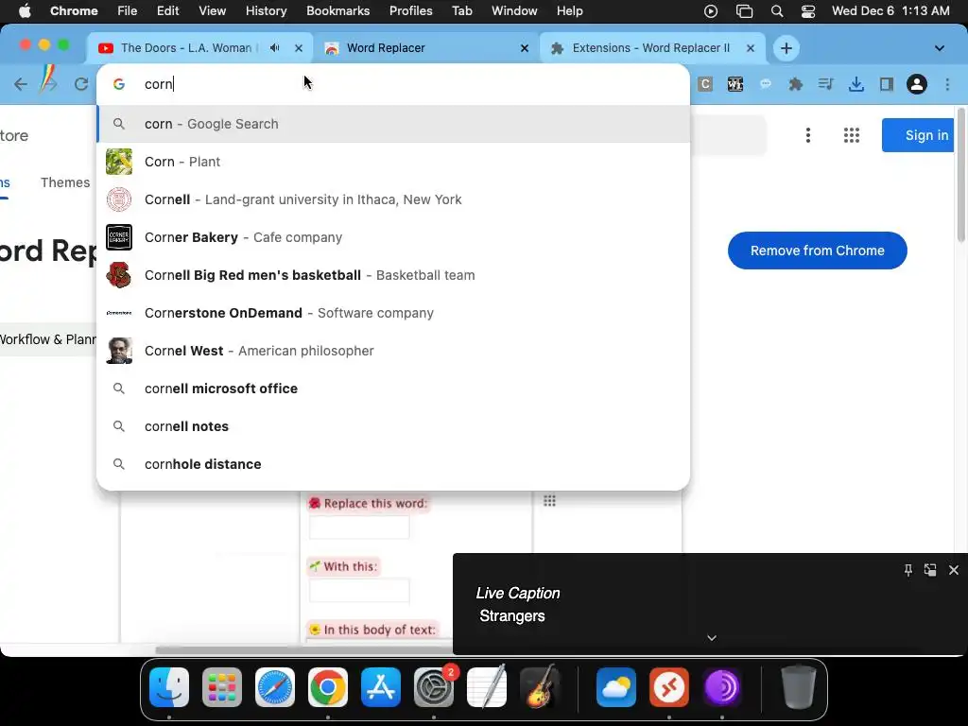The image size is (968, 726).
Task: Click the Live Caption pop-out icon
Action: coord(930,570)
